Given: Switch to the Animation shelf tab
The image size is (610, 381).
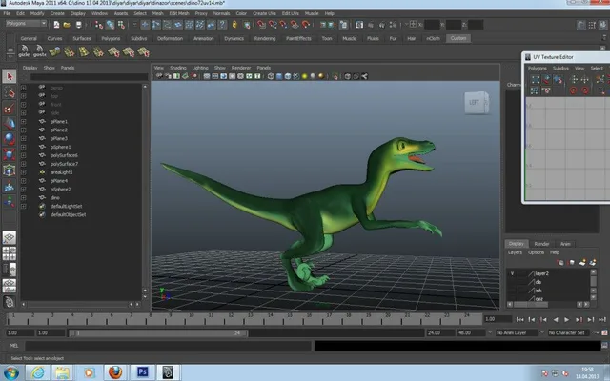Looking at the screenshot, I should pyautogui.click(x=203, y=38).
